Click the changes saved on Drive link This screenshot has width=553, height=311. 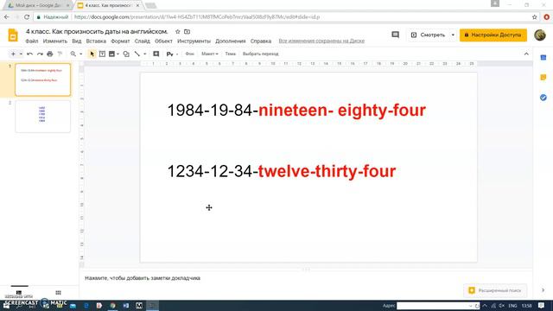point(321,41)
